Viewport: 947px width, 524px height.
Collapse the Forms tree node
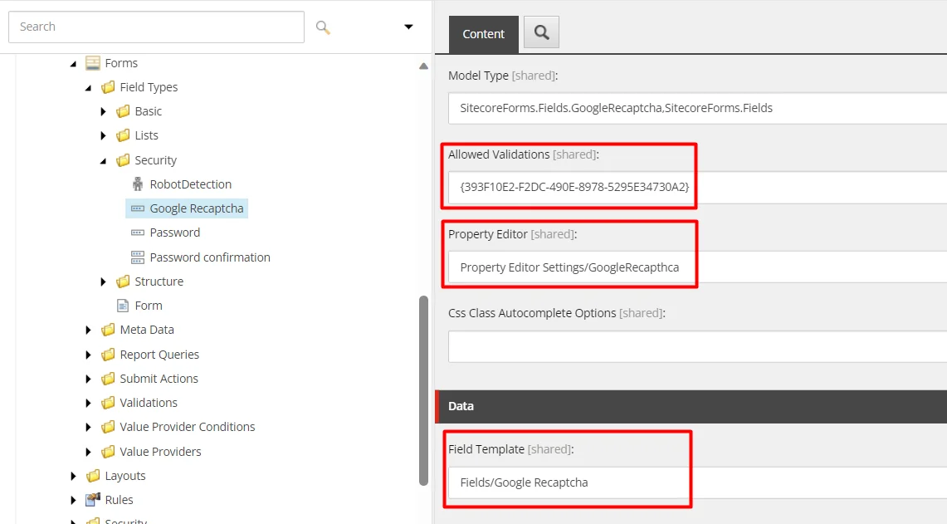(x=73, y=63)
